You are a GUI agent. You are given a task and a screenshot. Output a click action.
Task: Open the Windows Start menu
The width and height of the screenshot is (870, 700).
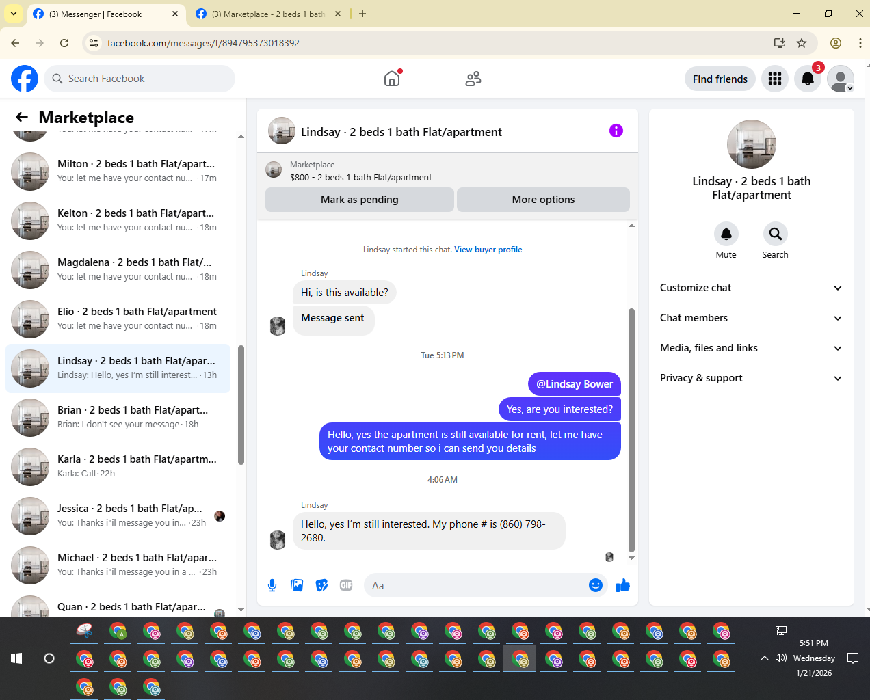[x=16, y=658]
